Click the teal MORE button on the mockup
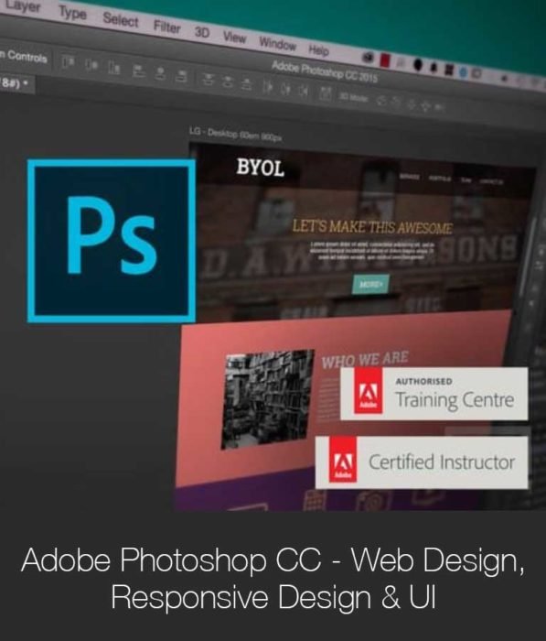Viewport: 546px width, 641px height. tap(370, 284)
